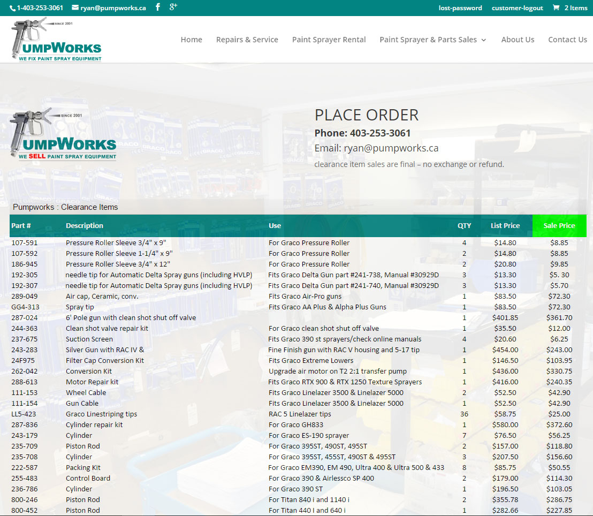Click the Sale Price green column header

559,225
